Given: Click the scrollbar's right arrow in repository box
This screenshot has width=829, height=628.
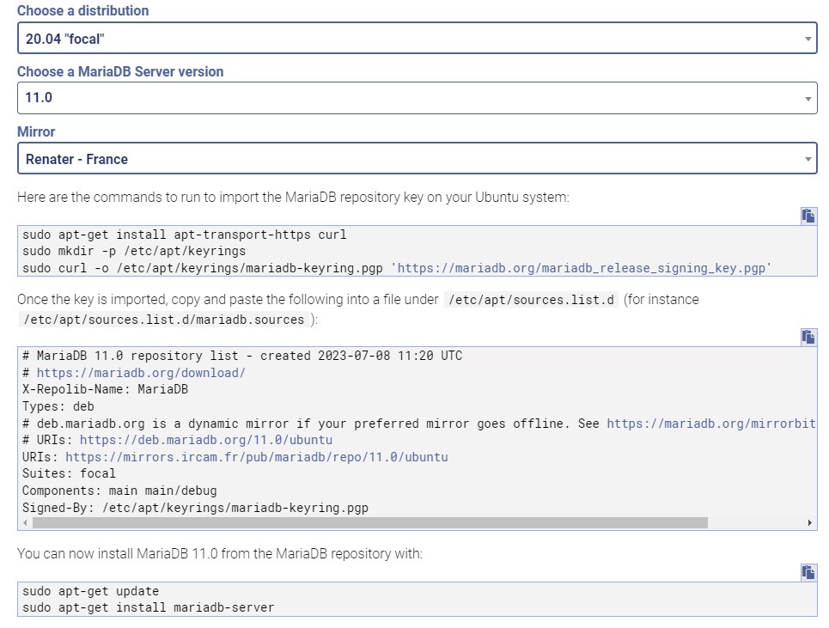Looking at the screenshot, I should coord(810,522).
